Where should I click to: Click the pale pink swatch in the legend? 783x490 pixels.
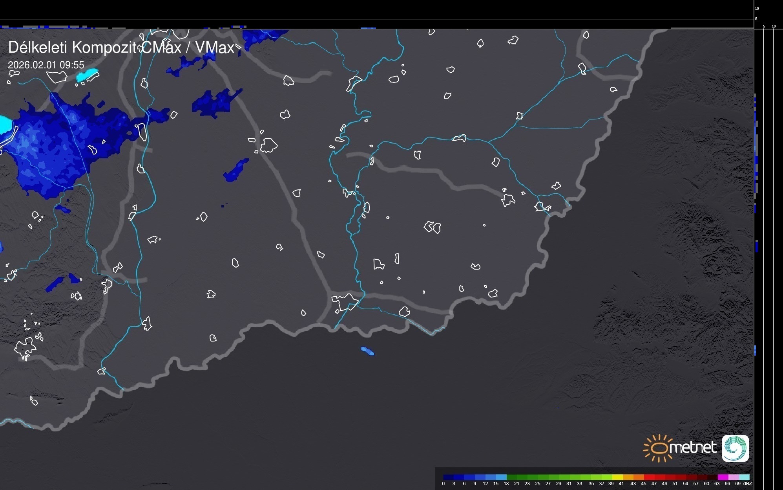tap(733, 477)
